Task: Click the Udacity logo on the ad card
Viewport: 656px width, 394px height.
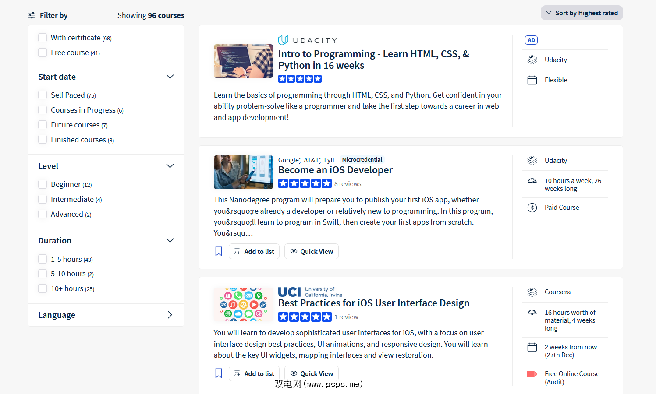Action: pyautogui.click(x=308, y=40)
